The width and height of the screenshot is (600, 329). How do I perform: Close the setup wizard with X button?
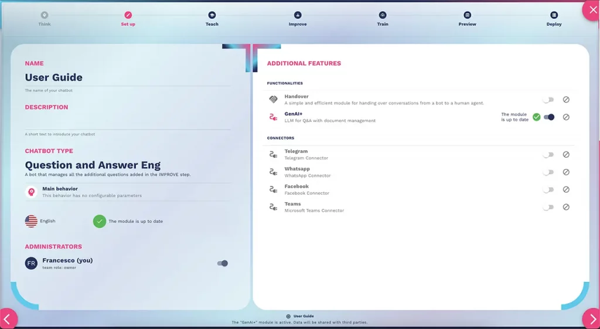pyautogui.click(x=592, y=11)
